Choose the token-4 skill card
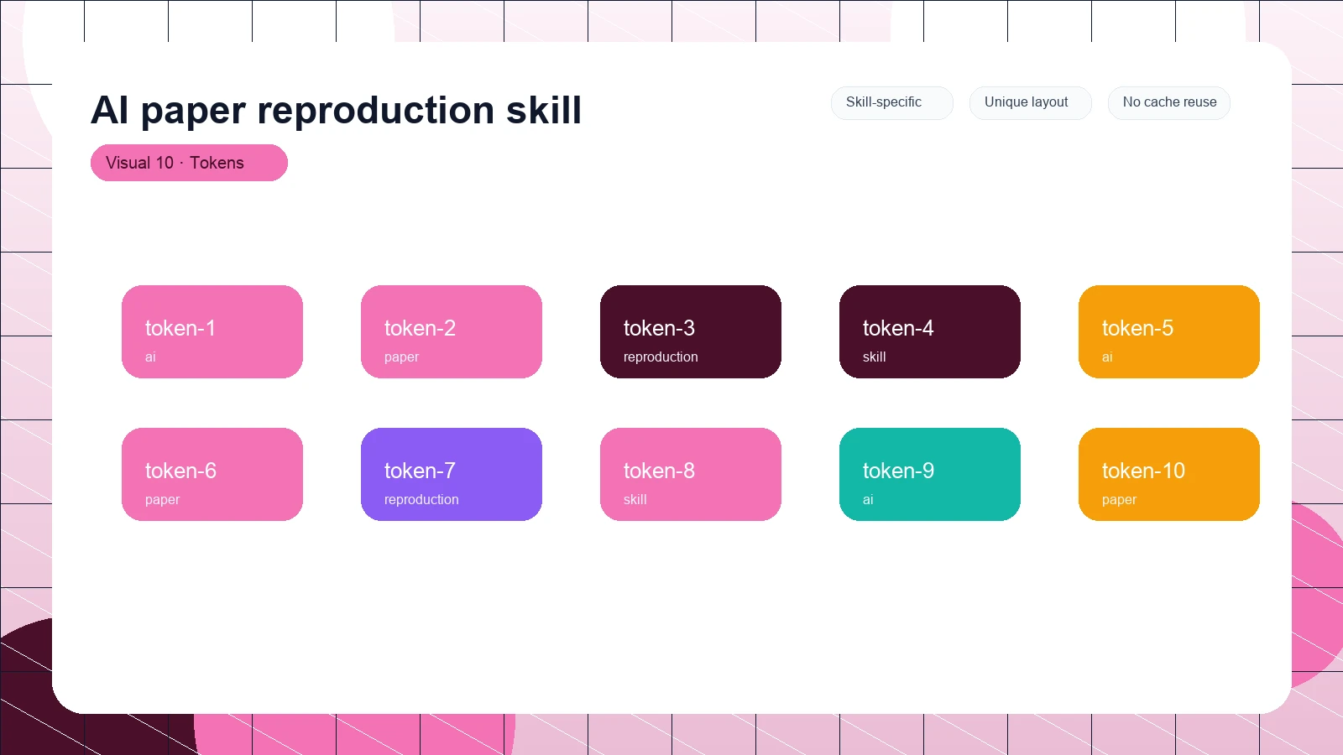The width and height of the screenshot is (1343, 755). pyautogui.click(x=930, y=331)
